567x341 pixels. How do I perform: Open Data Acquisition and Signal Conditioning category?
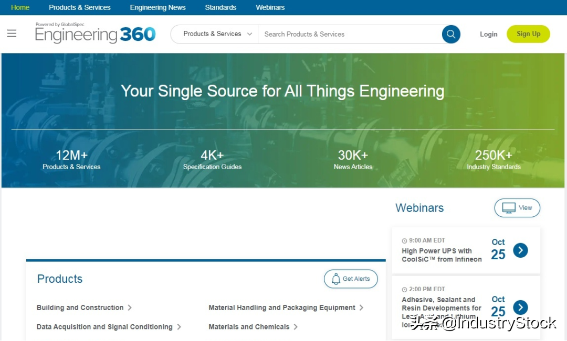(x=104, y=327)
